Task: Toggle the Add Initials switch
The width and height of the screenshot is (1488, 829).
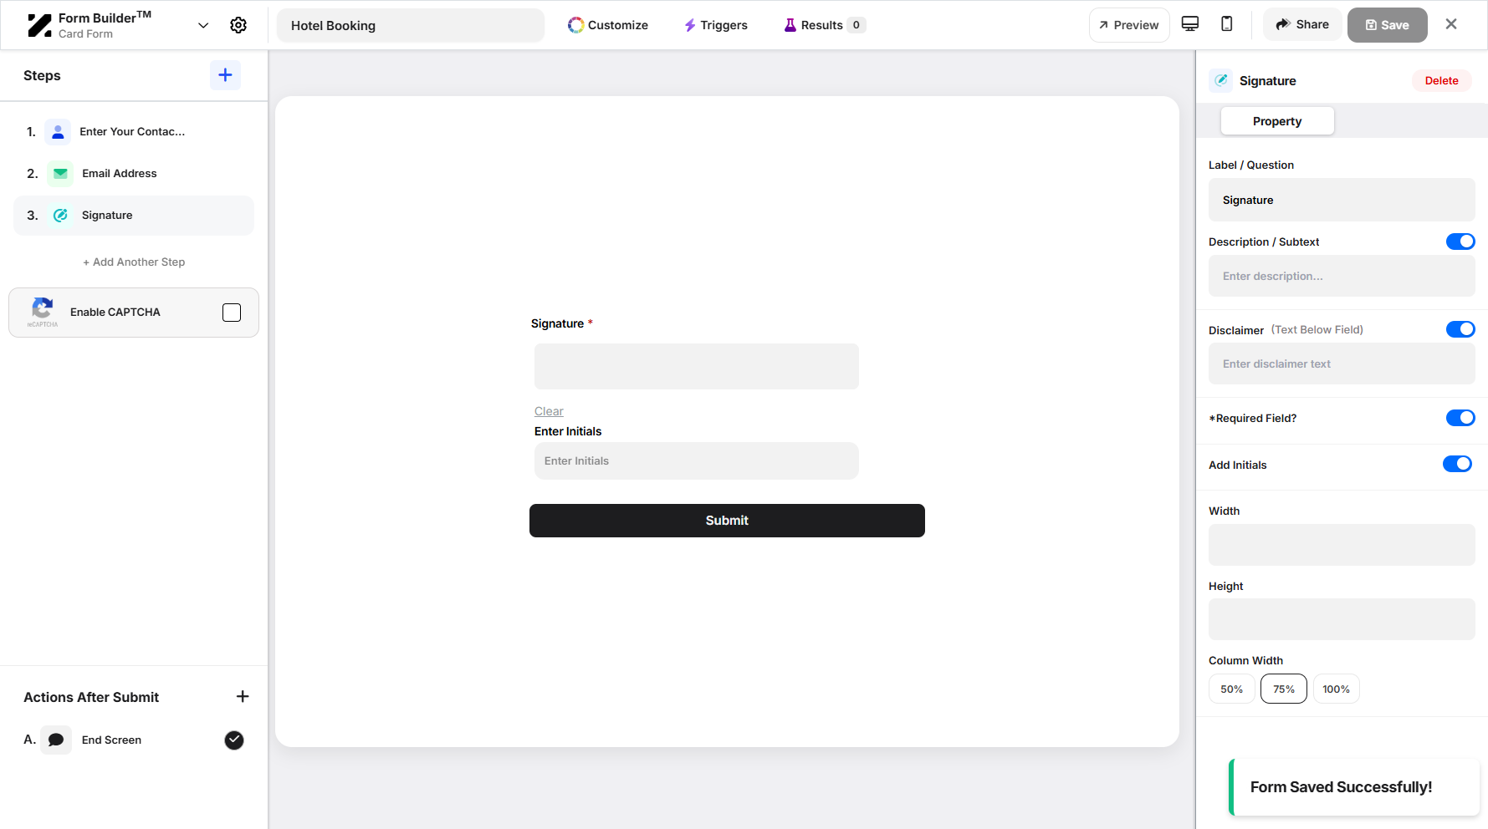Action: click(x=1457, y=464)
